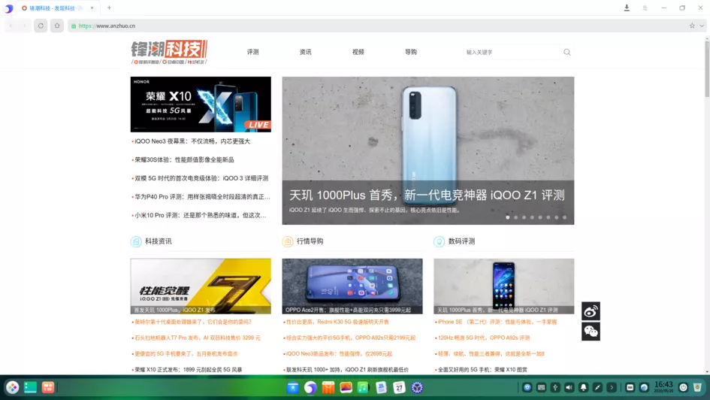Image resolution: width=710 pixels, height=400 pixels.
Task: Click the 科技资讯 section icon
Action: (136, 241)
